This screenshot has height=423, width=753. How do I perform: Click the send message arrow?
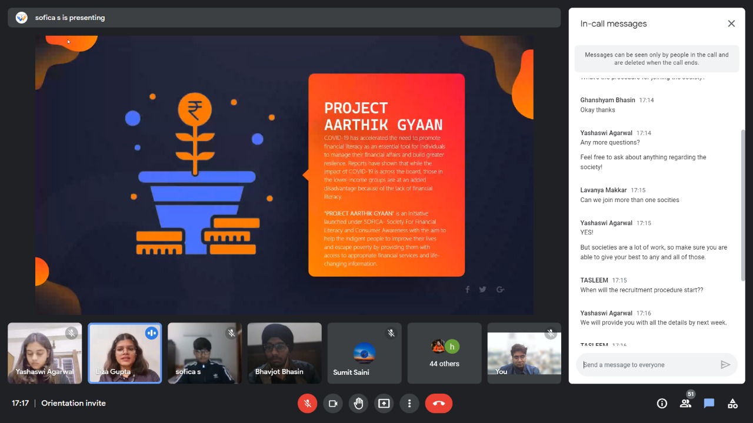point(725,365)
